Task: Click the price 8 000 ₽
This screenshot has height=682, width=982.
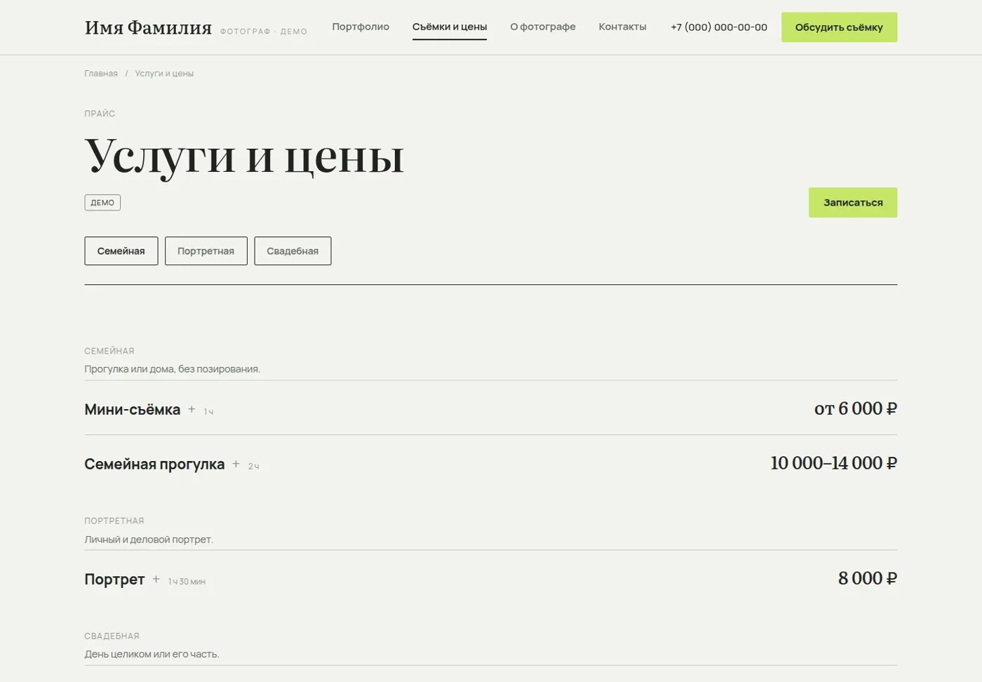Action: click(868, 578)
